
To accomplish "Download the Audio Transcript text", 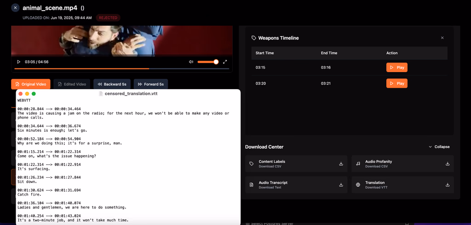I will 341,185.
